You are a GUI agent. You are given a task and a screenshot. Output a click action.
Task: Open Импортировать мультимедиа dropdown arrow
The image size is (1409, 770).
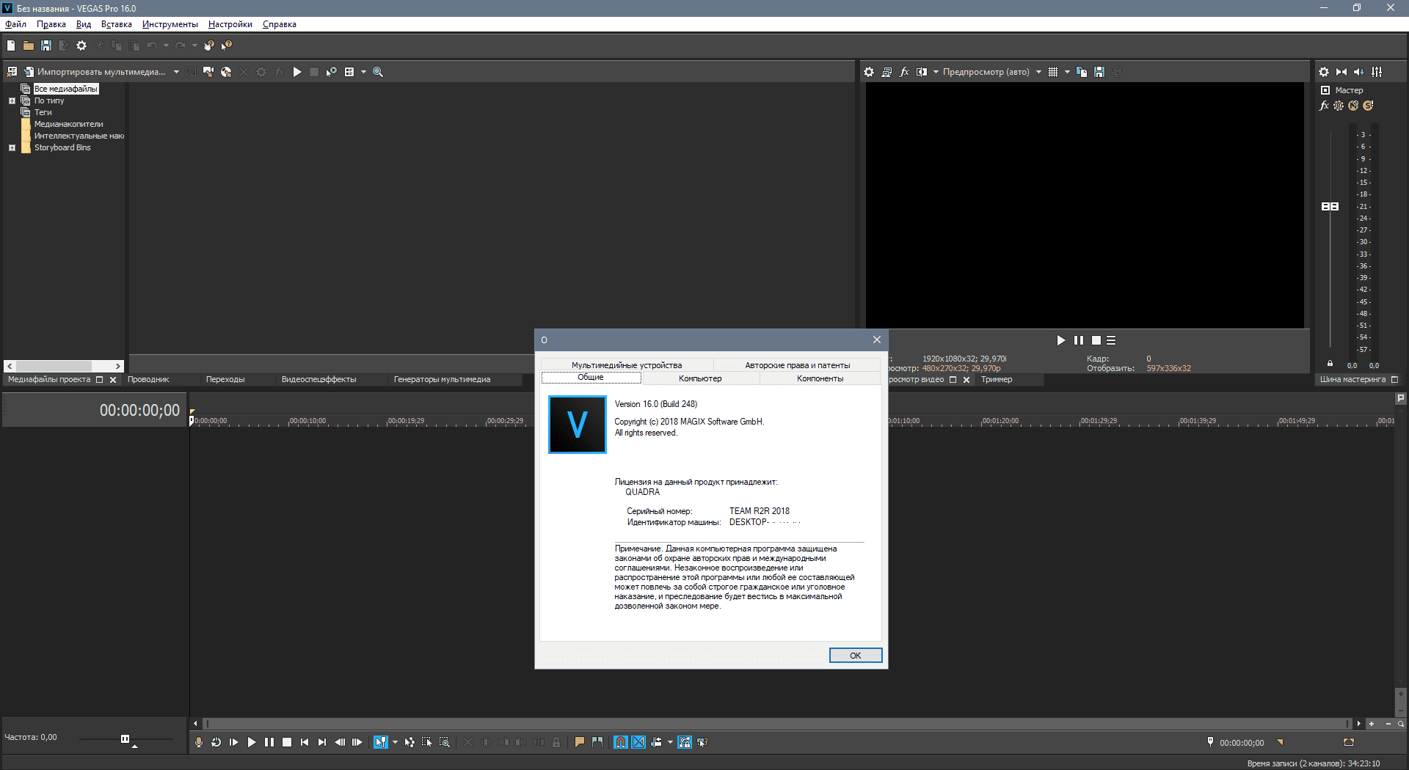(176, 72)
